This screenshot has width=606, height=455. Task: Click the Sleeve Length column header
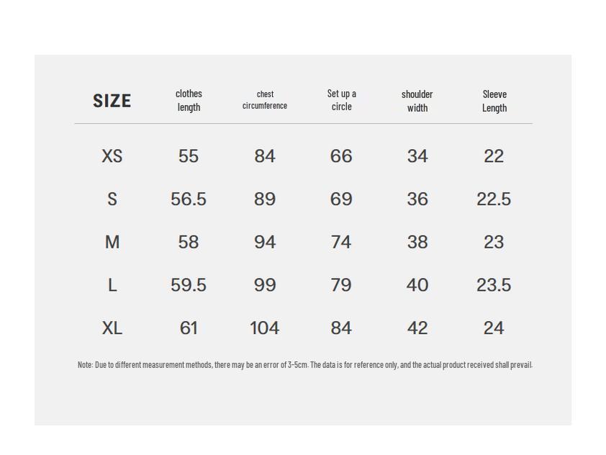point(494,101)
